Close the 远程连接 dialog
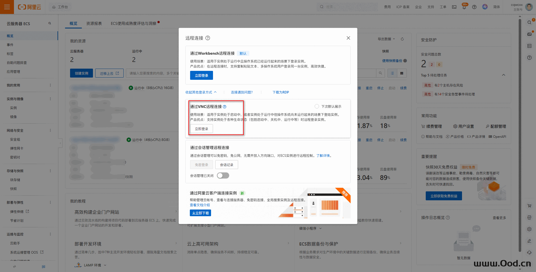Image resolution: width=536 pixels, height=272 pixels. [348, 38]
